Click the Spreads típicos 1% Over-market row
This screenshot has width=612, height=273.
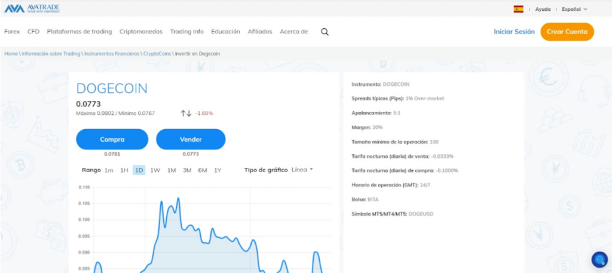coord(397,99)
